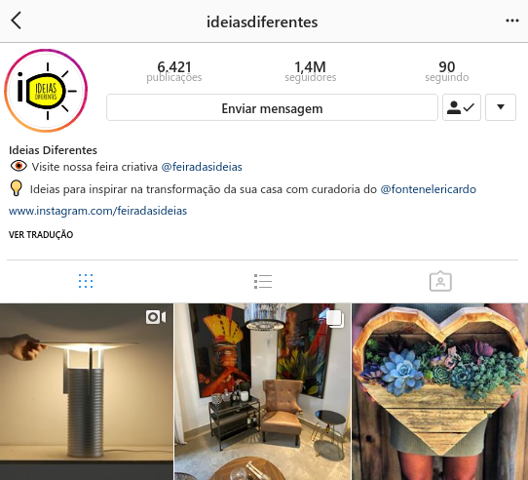This screenshot has width=528, height=480.
Task: Click Enviar mensagem button
Action: [x=272, y=107]
